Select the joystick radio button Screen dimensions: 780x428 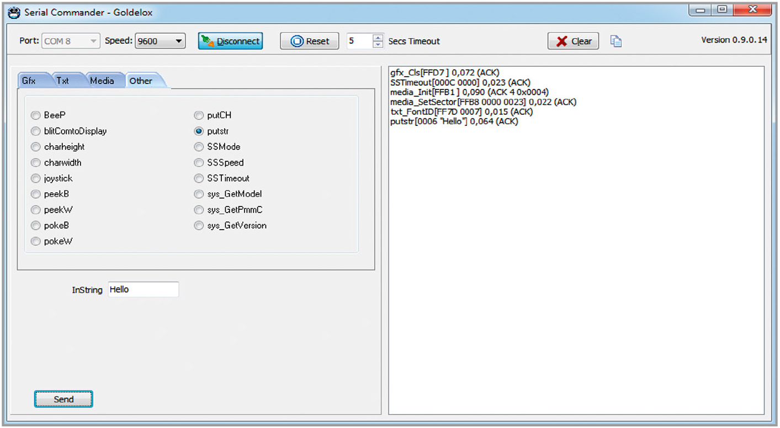36,178
